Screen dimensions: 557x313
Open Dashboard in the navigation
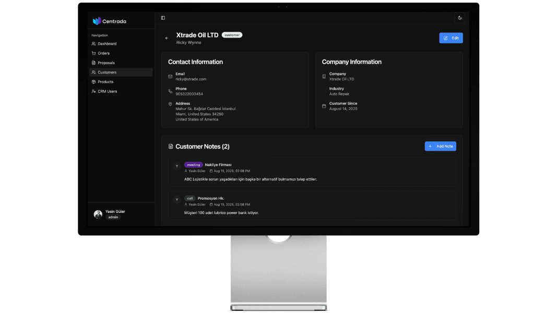point(107,44)
